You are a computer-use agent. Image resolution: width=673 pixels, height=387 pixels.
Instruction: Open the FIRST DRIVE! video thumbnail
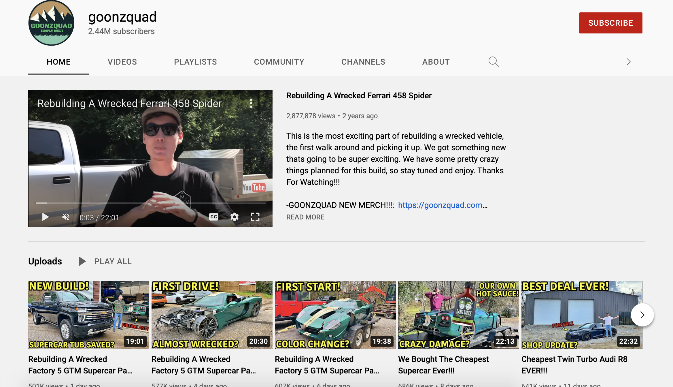tap(212, 315)
